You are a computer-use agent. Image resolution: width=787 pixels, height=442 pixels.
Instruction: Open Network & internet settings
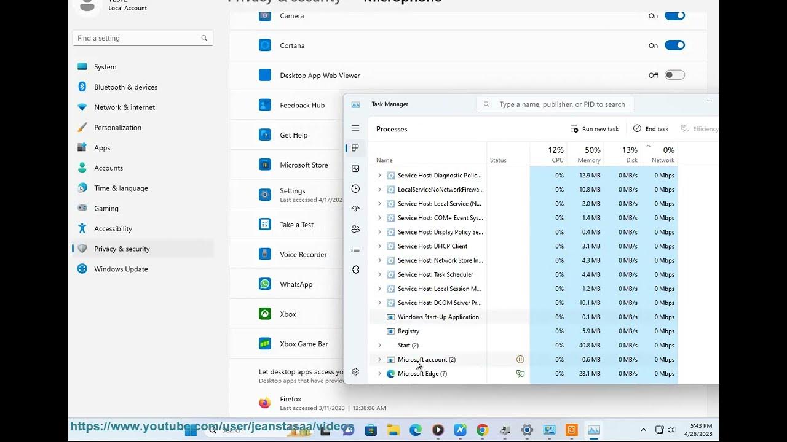pos(143,107)
